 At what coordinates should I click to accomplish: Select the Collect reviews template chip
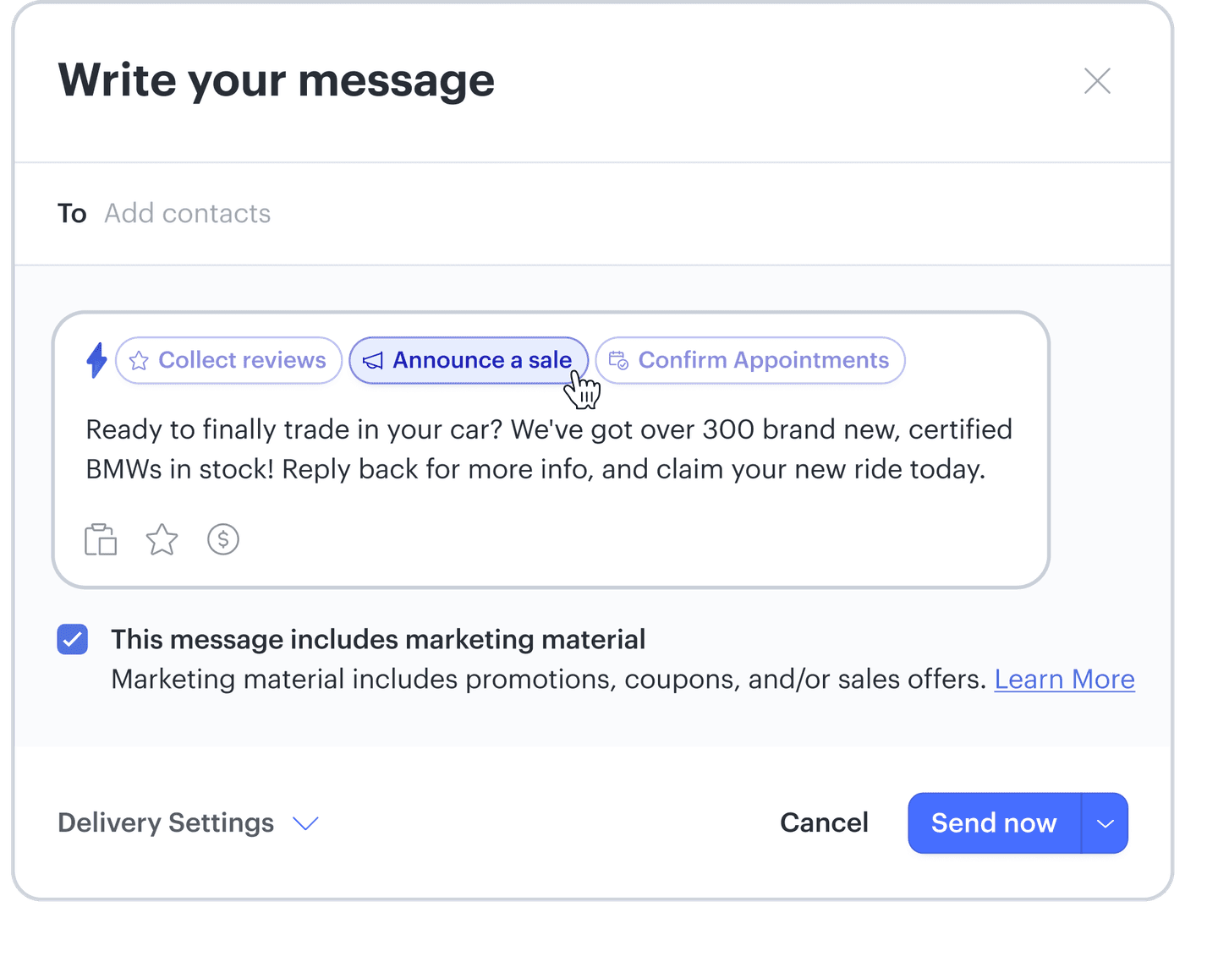(228, 360)
